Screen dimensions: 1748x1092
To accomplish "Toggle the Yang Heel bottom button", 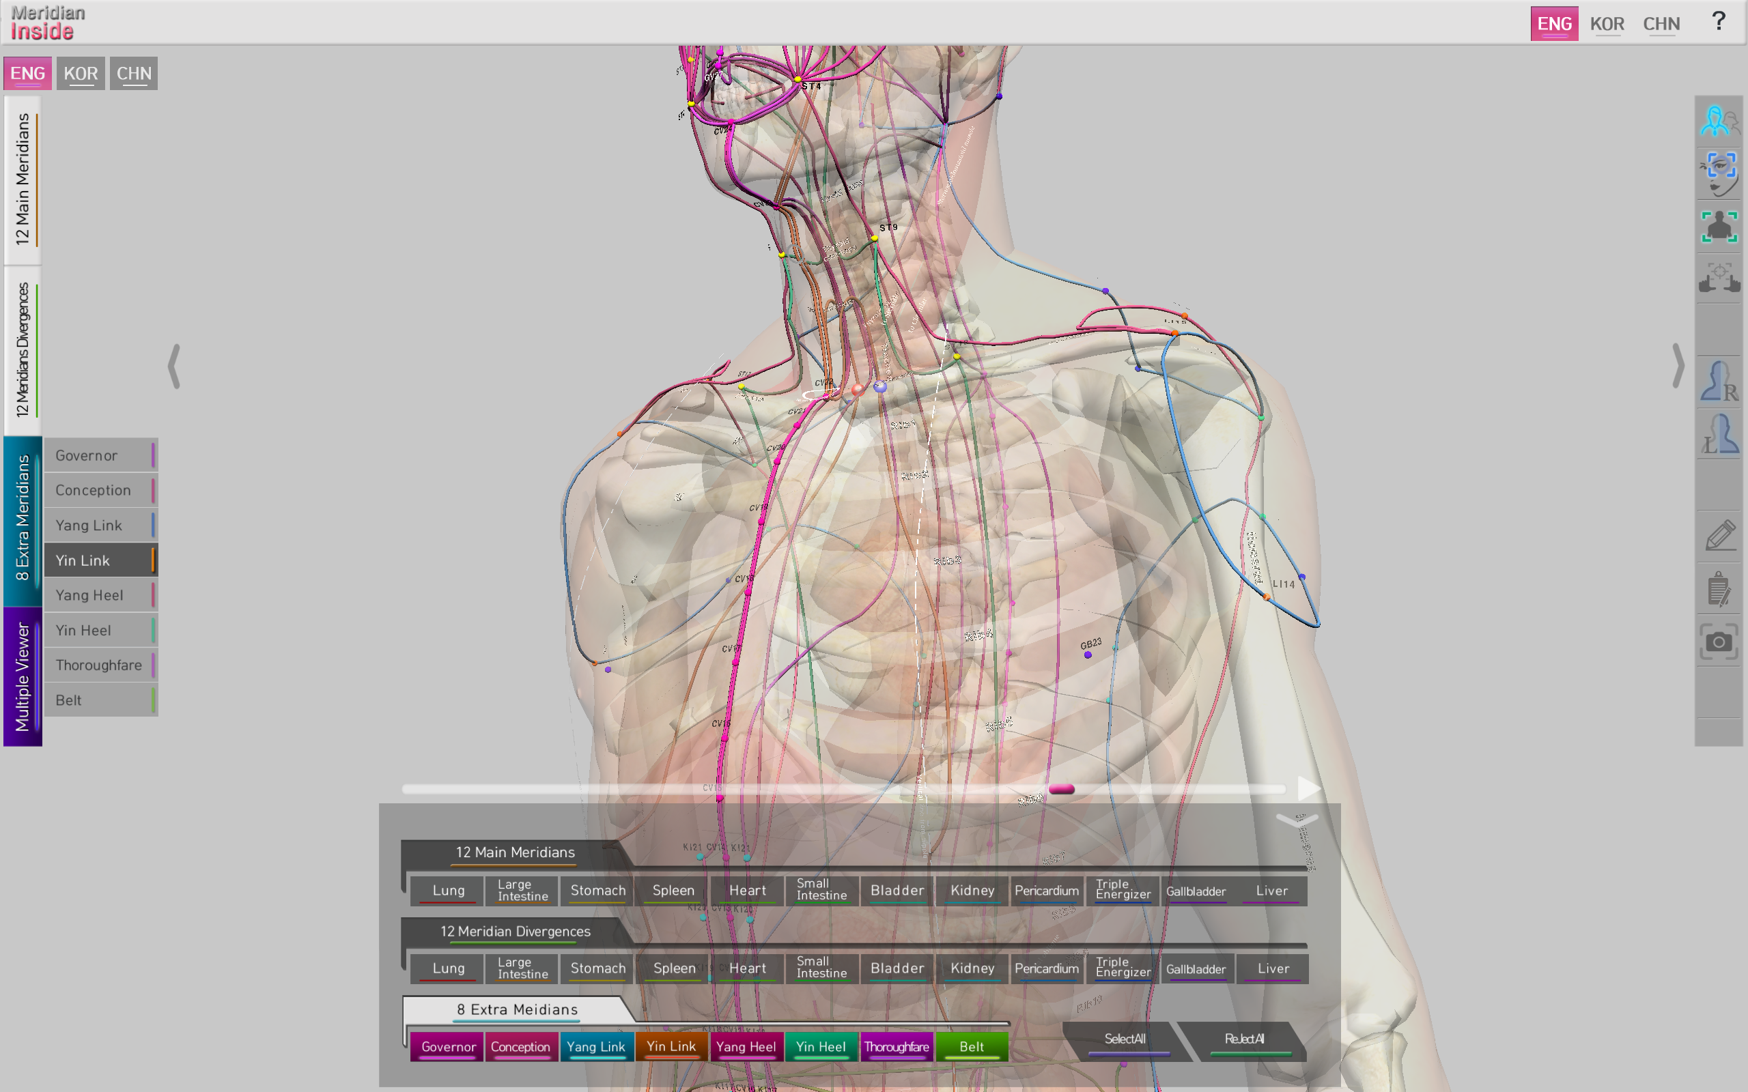I will [x=746, y=1046].
